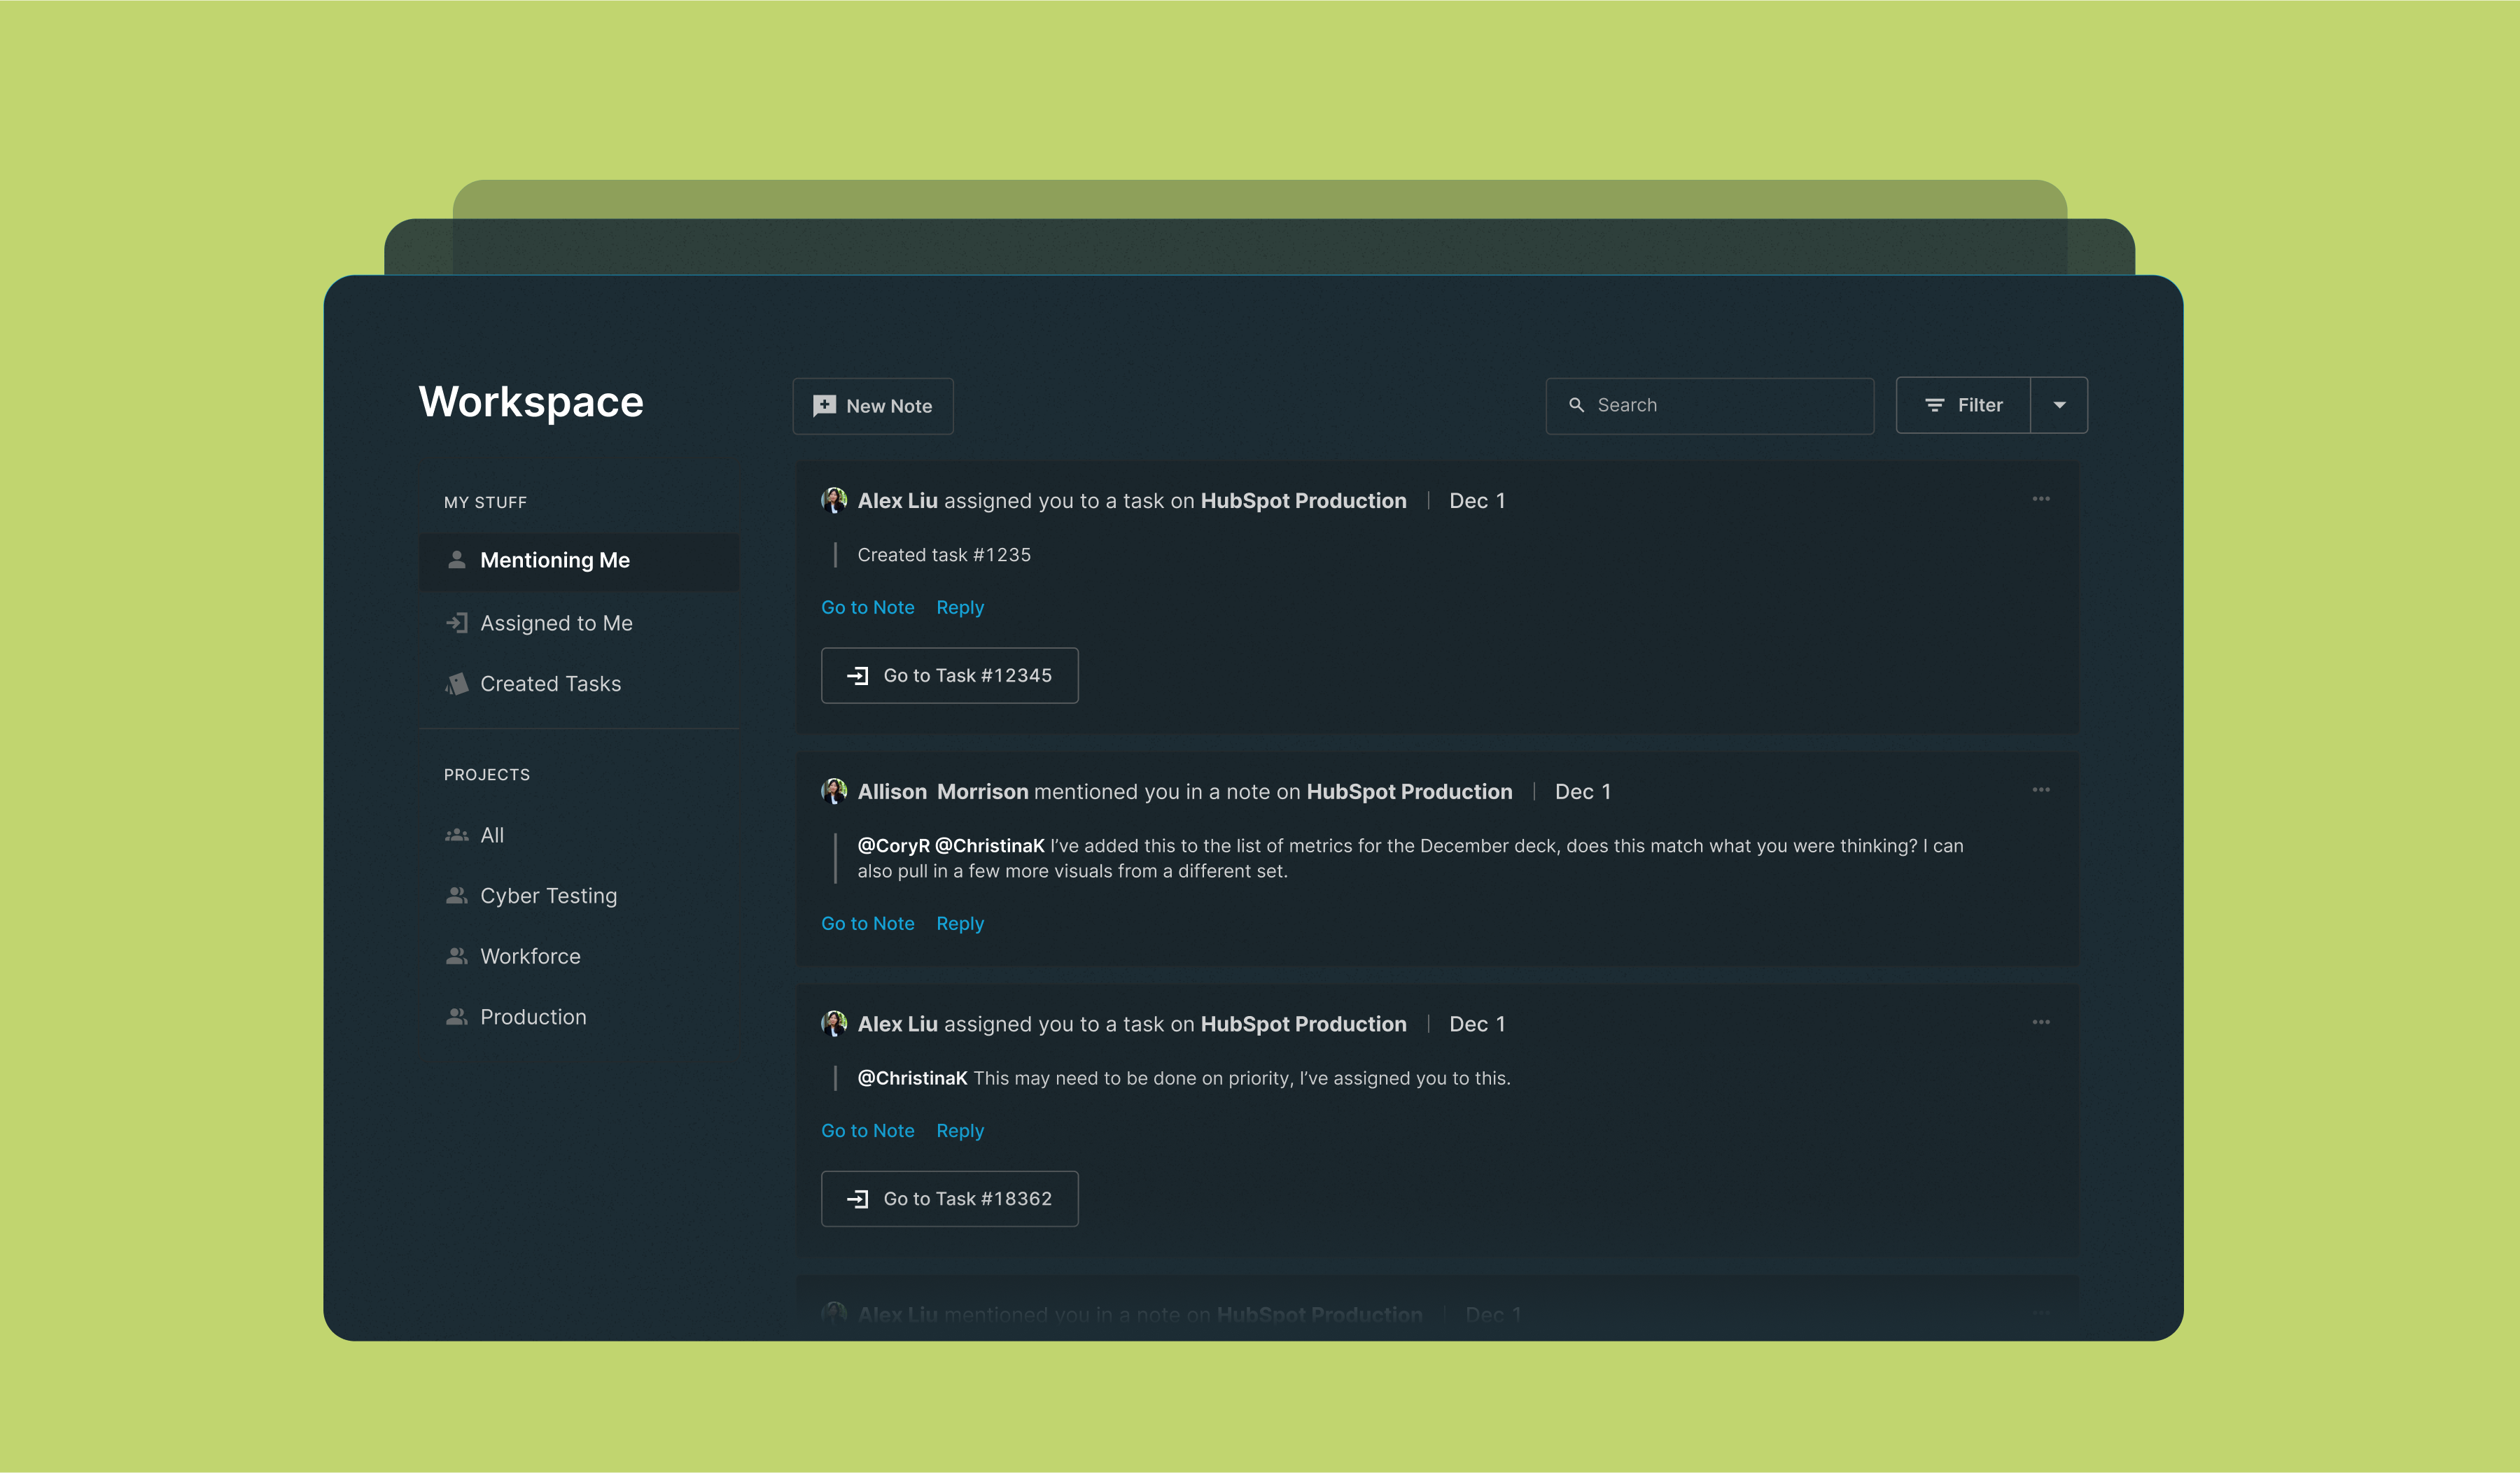Click Allison Morrison's avatar image
The width and height of the screenshot is (2520, 1473).
(x=833, y=791)
